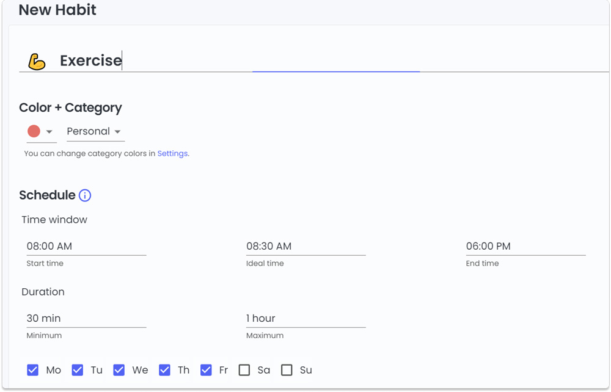Screen dimensions: 611x392
Task: Disable the Wednesday checkbox
Action: pos(119,370)
